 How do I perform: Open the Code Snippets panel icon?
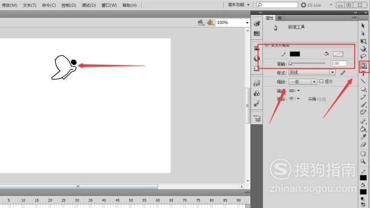(257, 83)
